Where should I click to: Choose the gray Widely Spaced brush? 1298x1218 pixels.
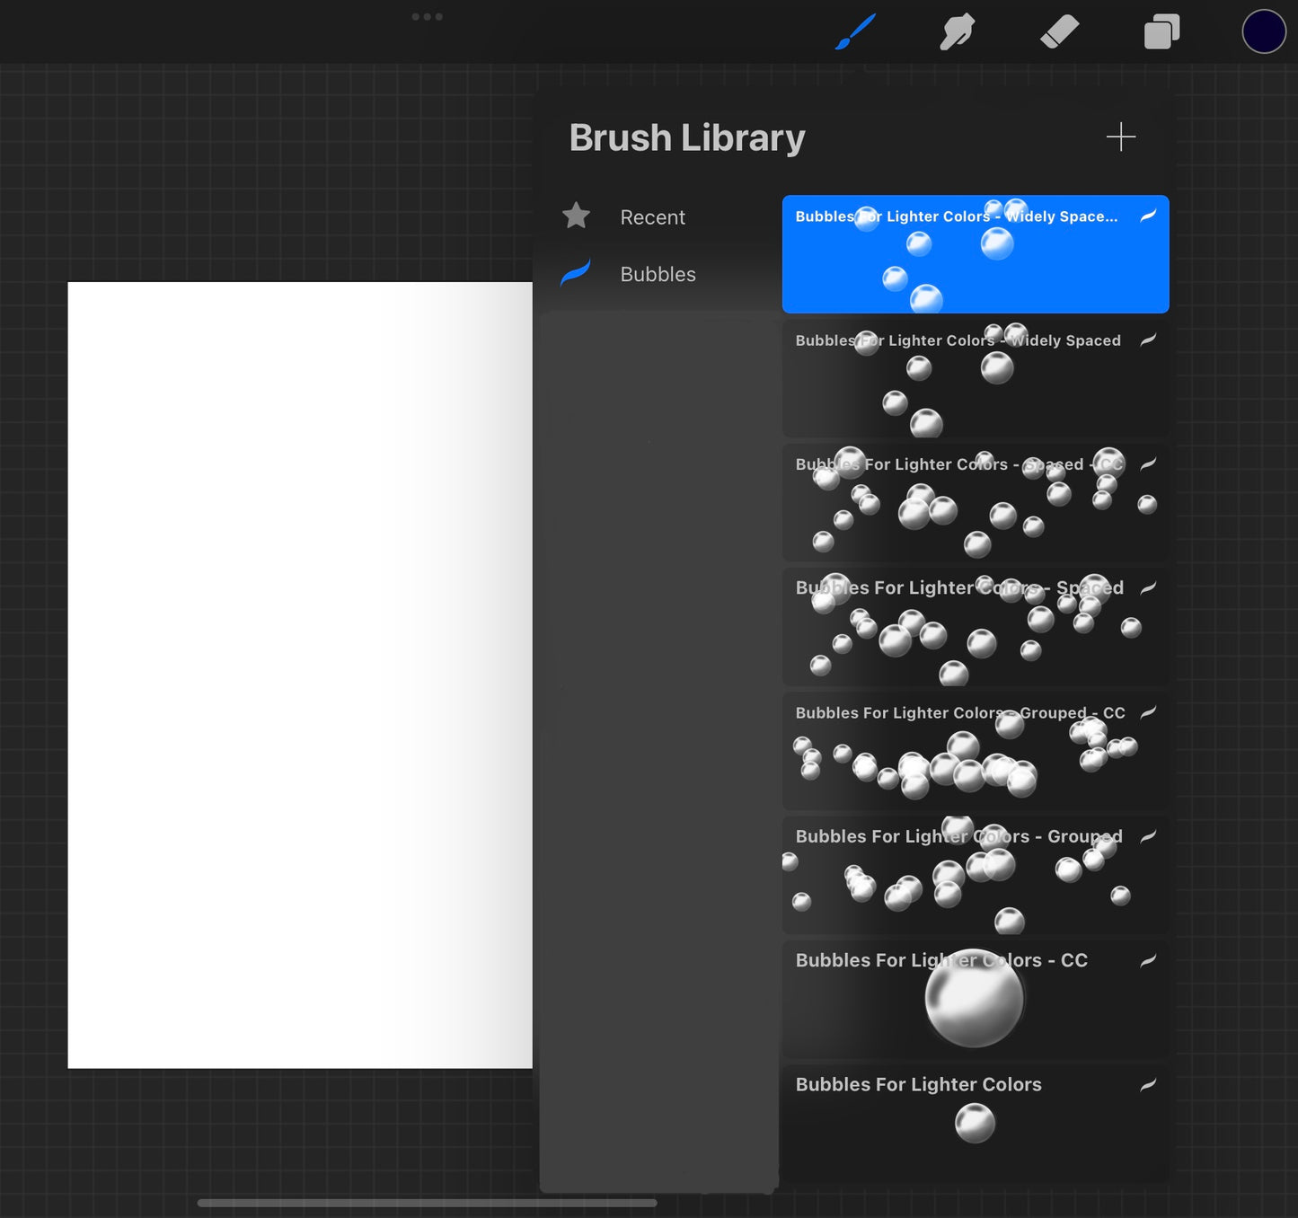[x=975, y=379]
